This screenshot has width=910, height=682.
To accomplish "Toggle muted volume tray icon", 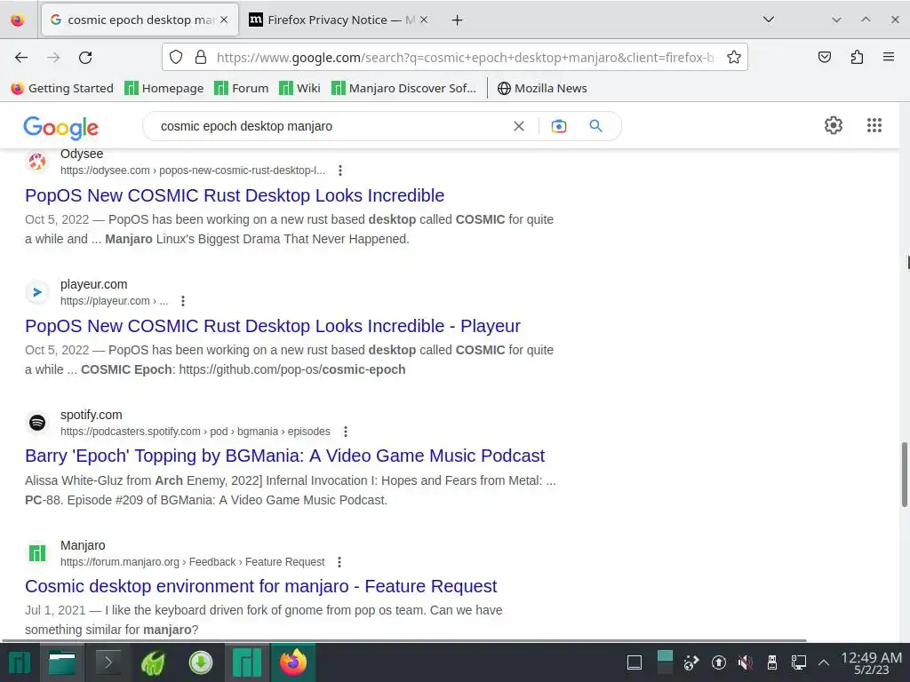I will (x=746, y=662).
